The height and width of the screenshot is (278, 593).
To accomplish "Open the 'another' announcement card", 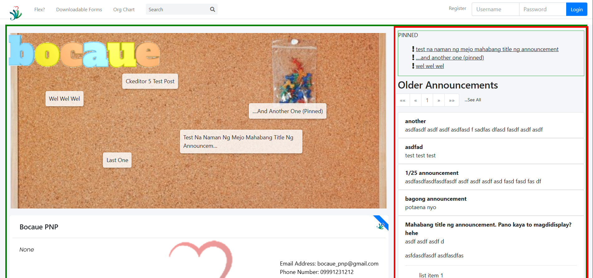I will (x=491, y=125).
